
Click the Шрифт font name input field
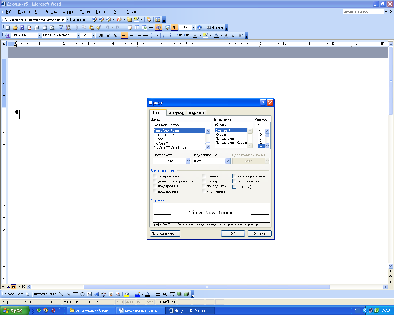[181, 125]
